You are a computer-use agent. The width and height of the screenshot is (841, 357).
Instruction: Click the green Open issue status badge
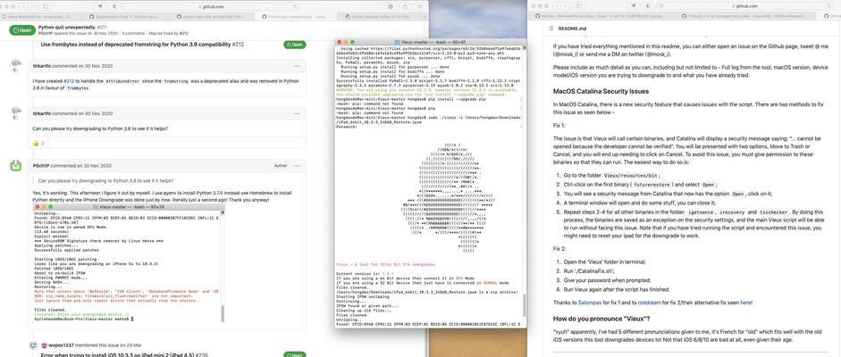tap(22, 30)
